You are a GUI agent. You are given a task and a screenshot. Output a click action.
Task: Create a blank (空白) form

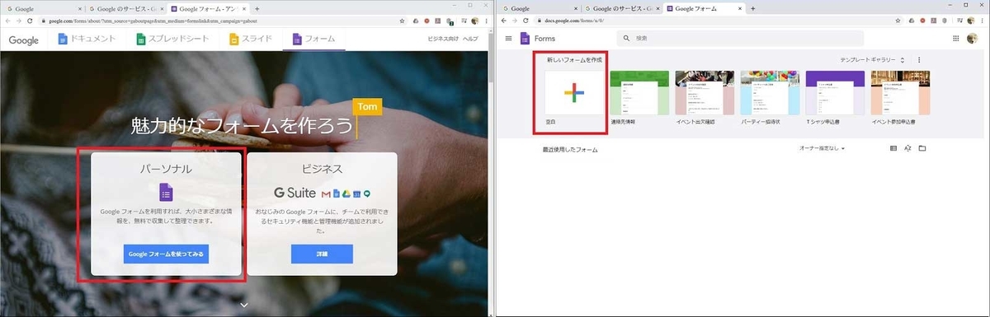tap(573, 93)
